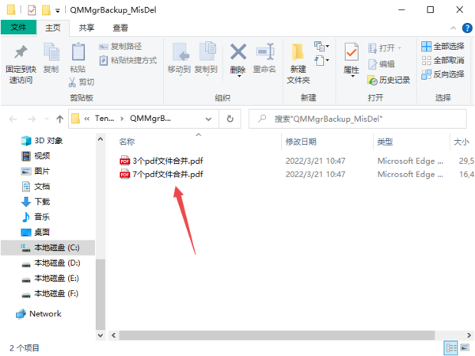This screenshot has height=356, width=475.
Task: Click the Paste clipboard icon
Action: pyautogui.click(x=78, y=51)
